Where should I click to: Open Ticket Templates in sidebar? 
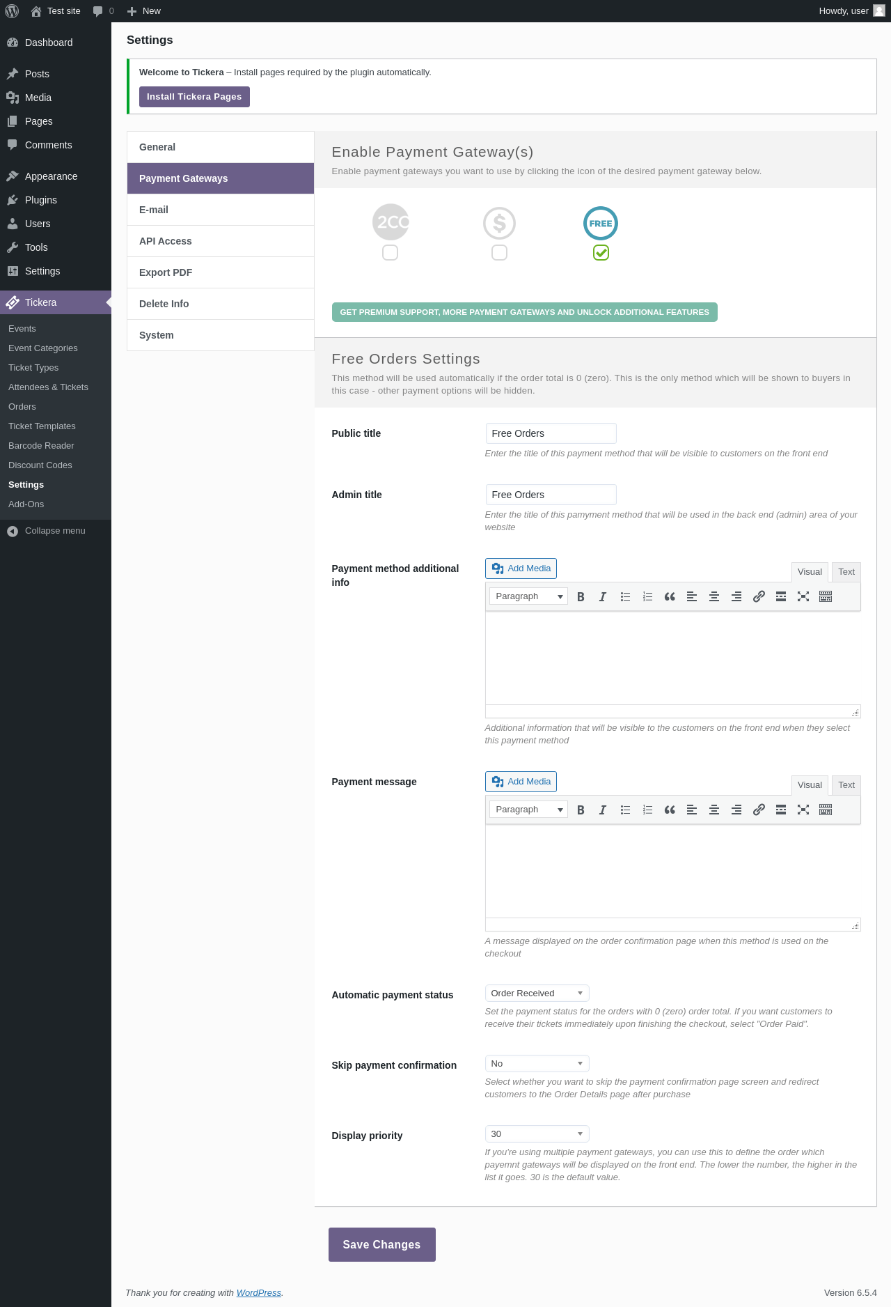click(x=42, y=426)
